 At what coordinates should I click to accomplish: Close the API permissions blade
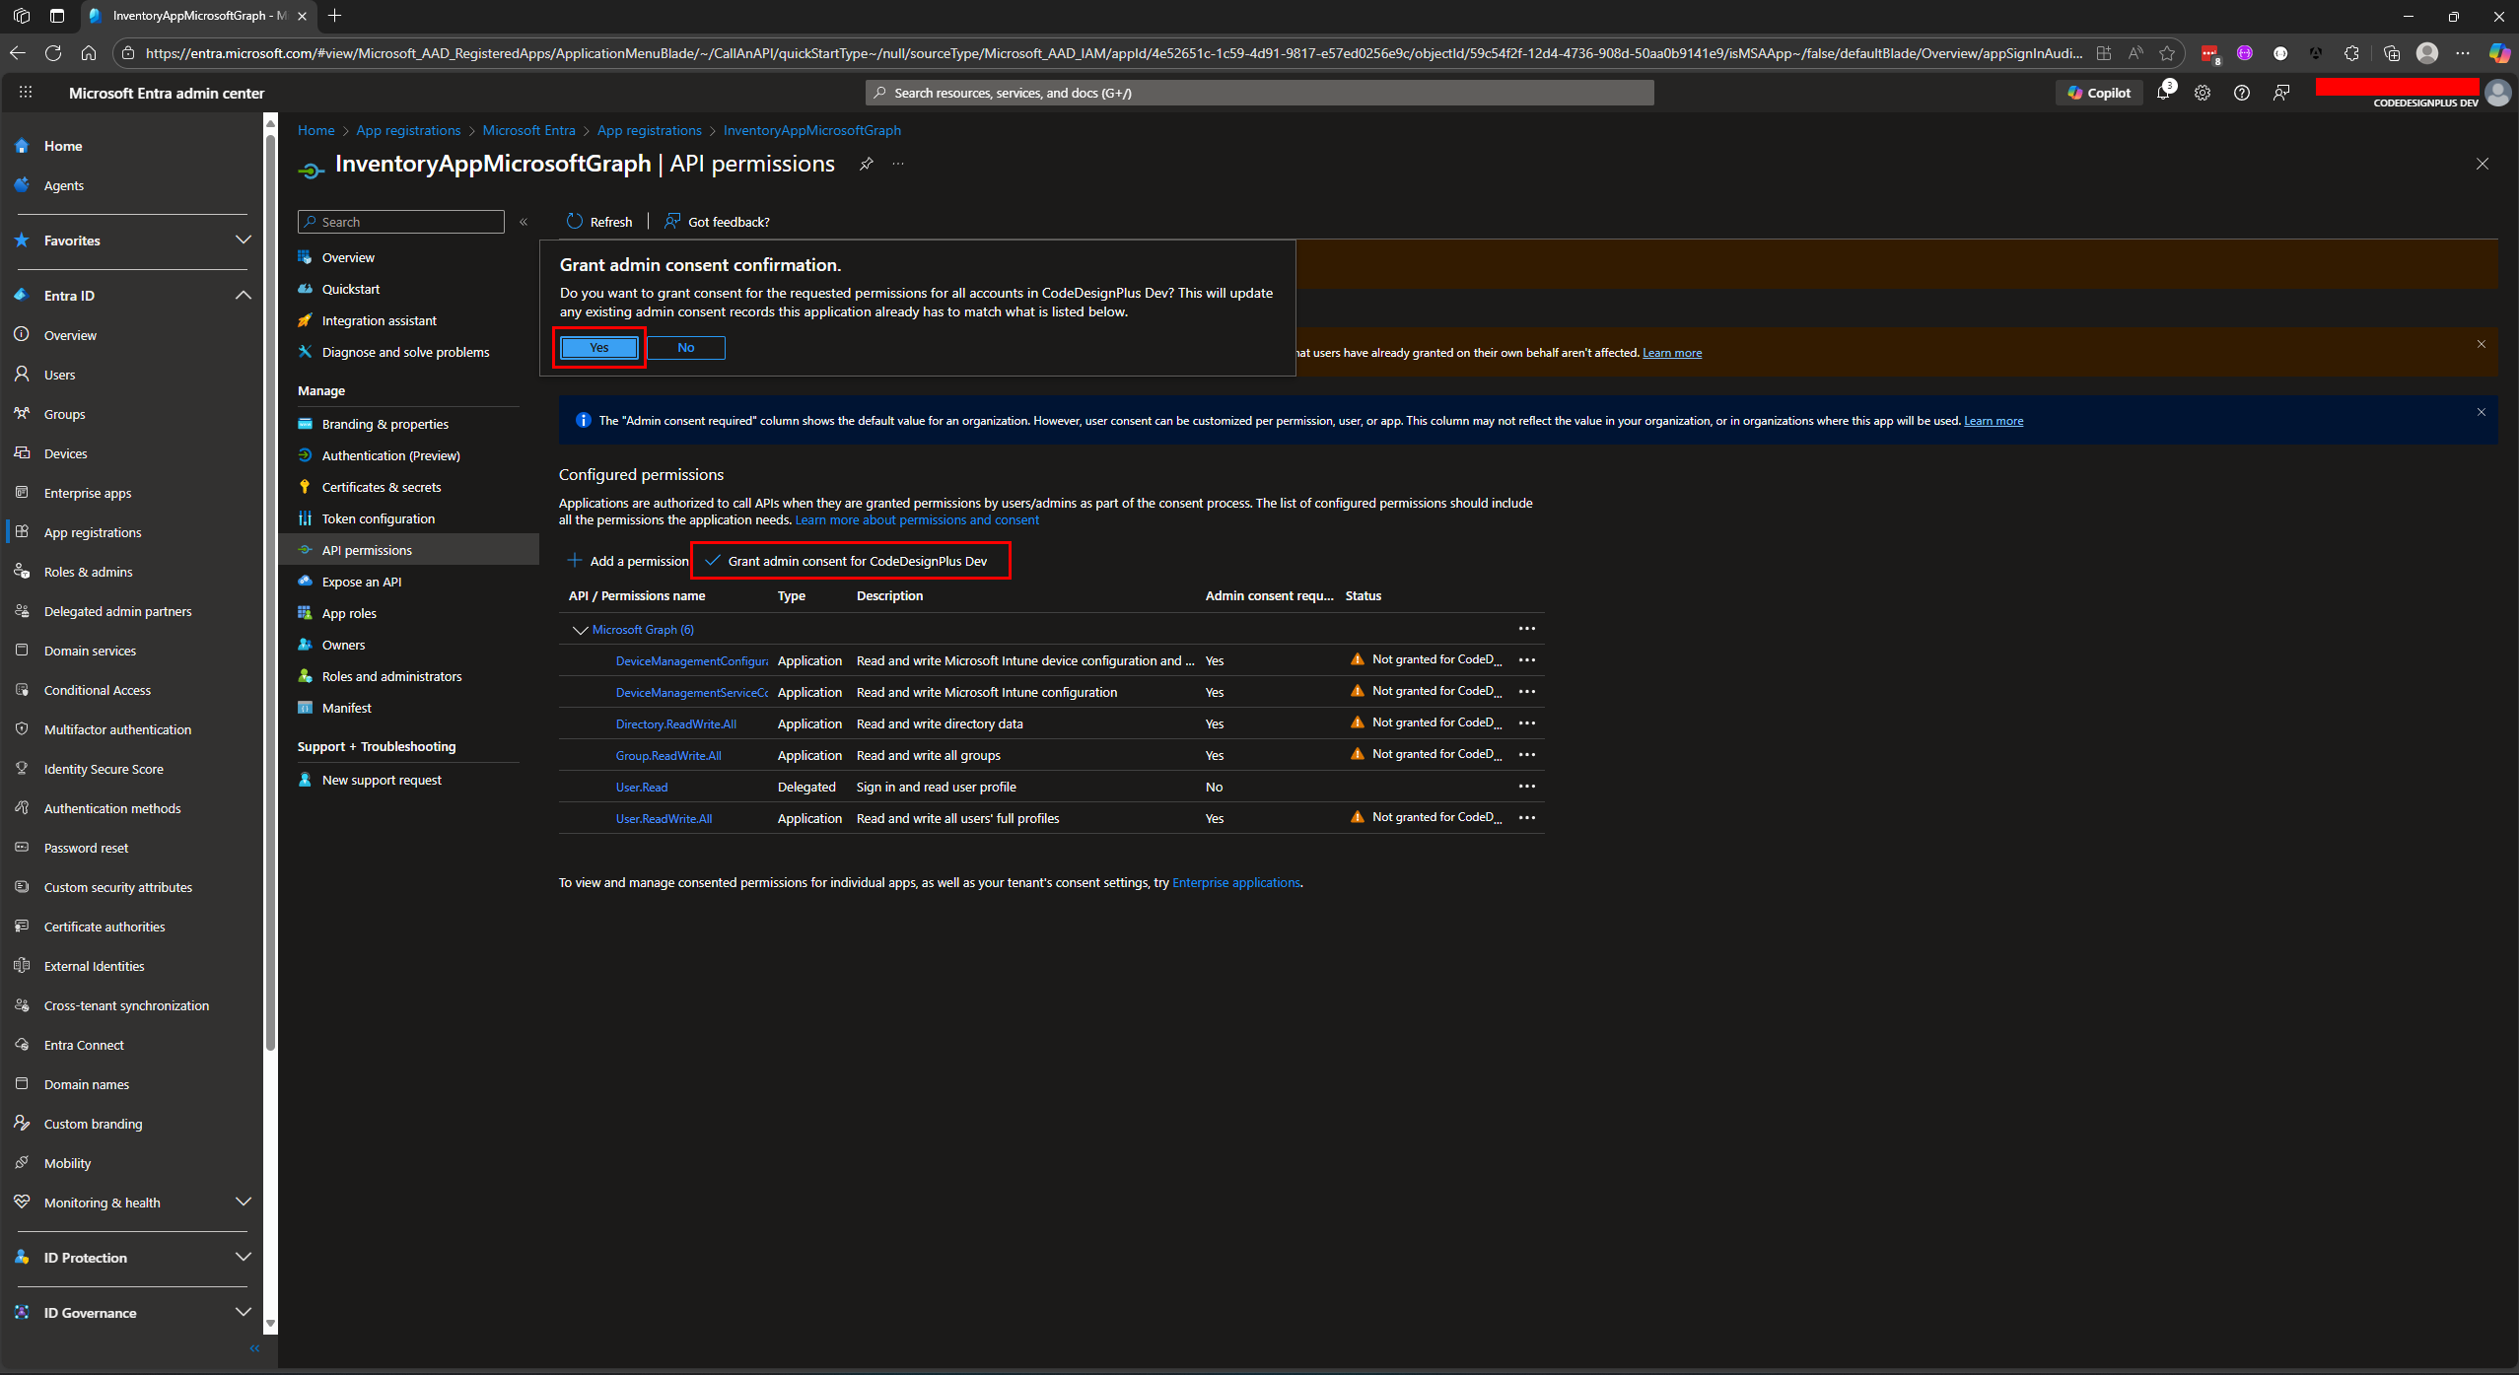2483,164
